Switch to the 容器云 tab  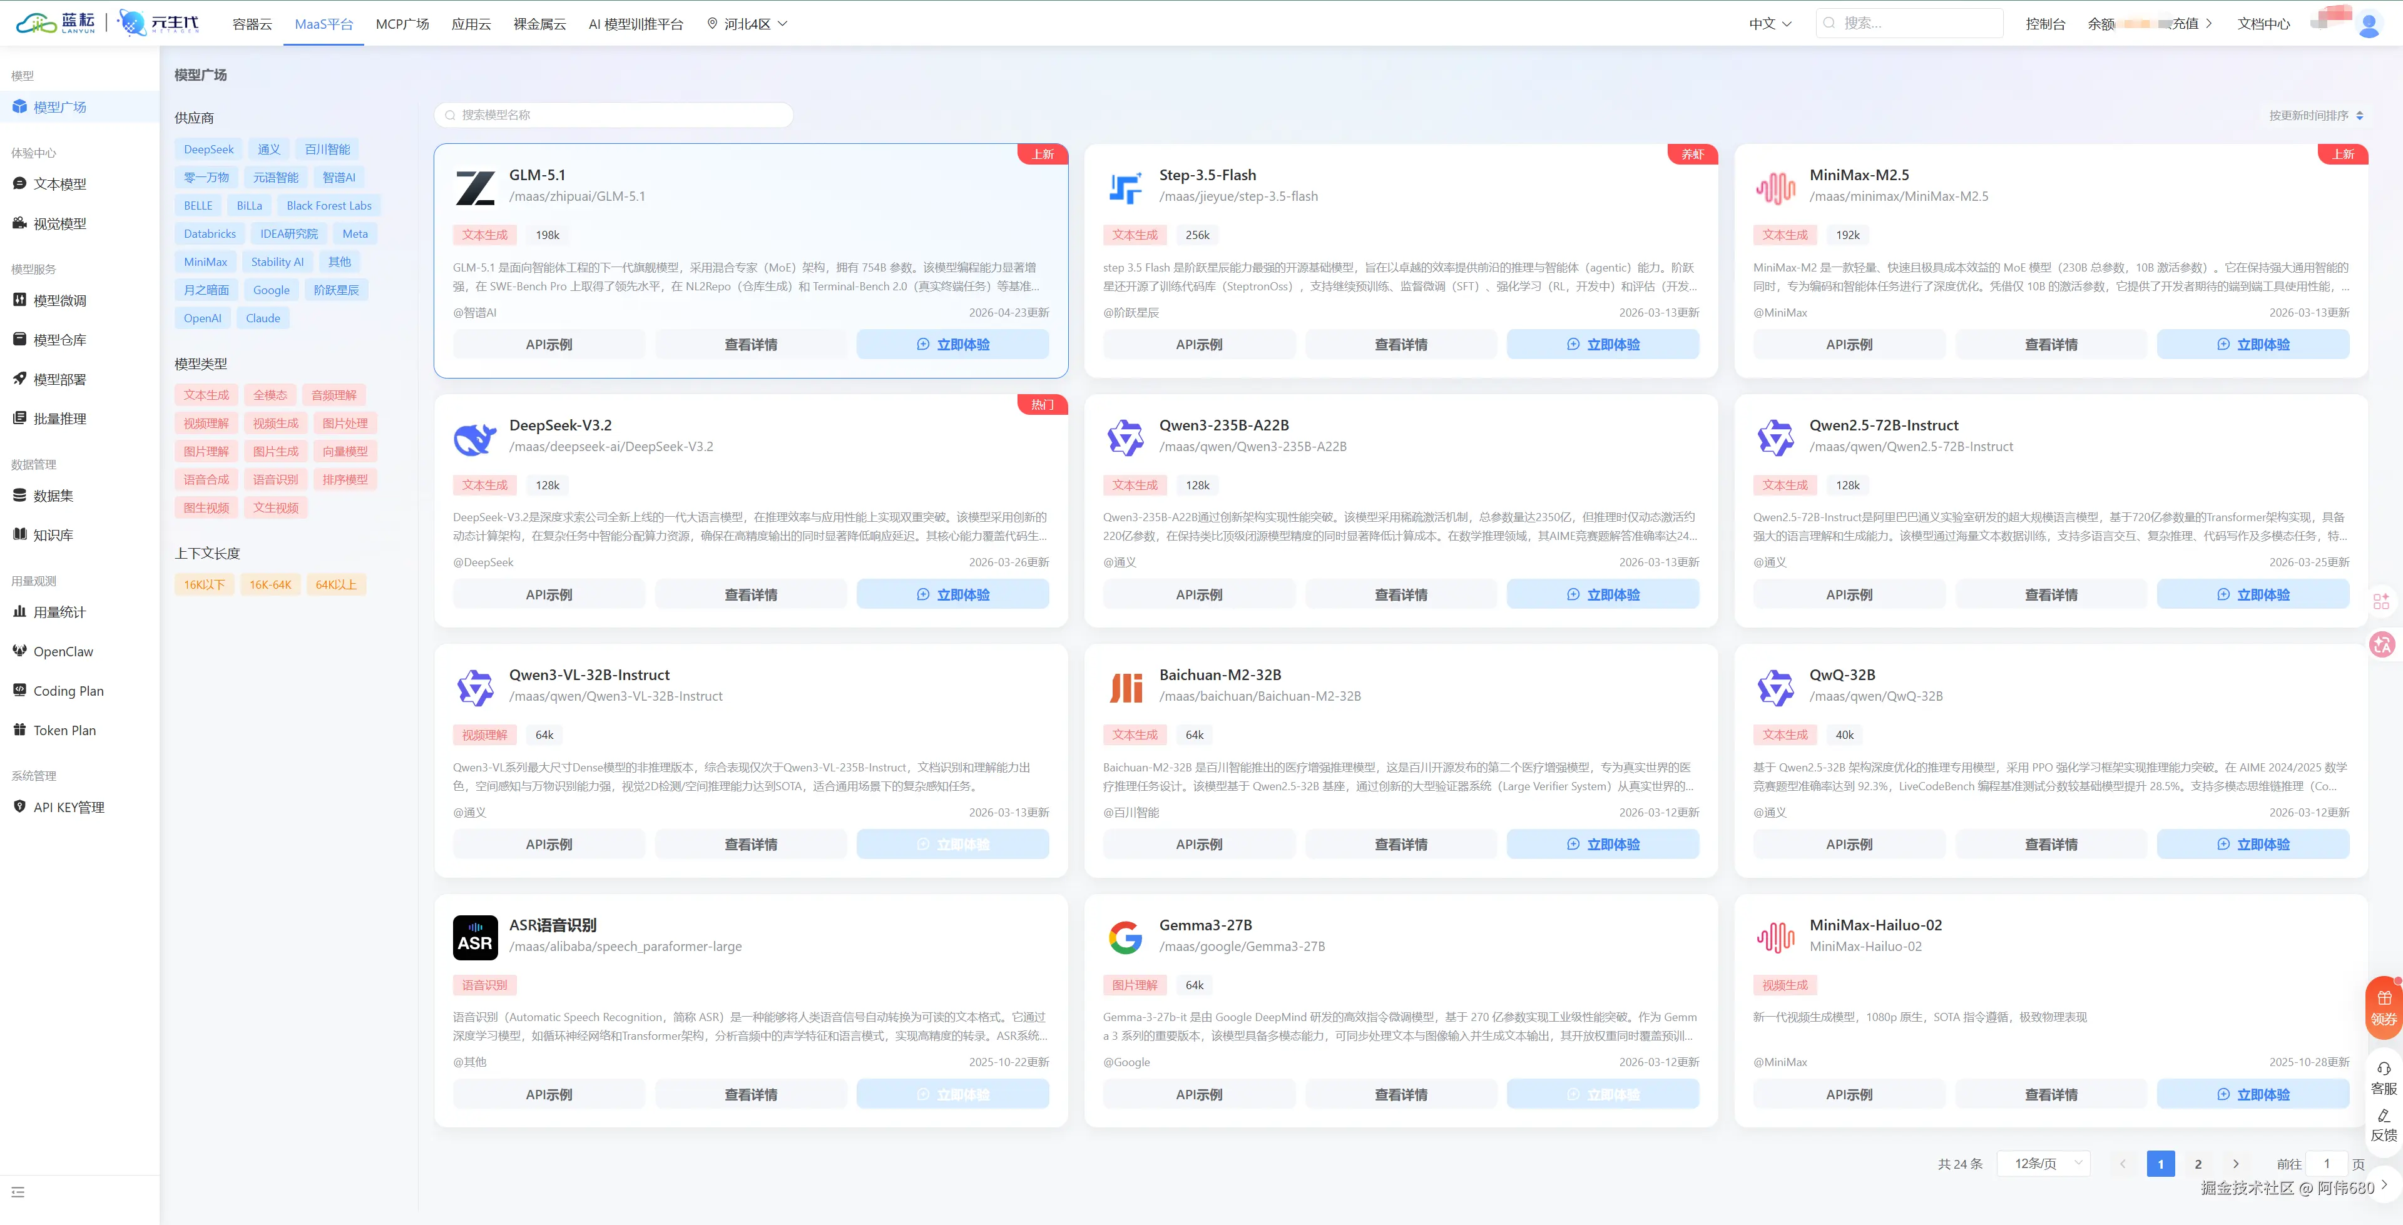point(252,24)
